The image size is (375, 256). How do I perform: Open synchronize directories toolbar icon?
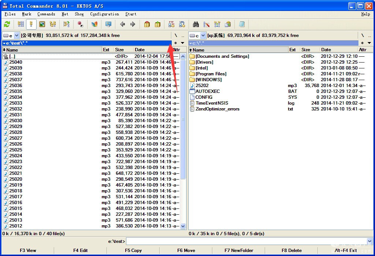pyautogui.click(x=217, y=24)
